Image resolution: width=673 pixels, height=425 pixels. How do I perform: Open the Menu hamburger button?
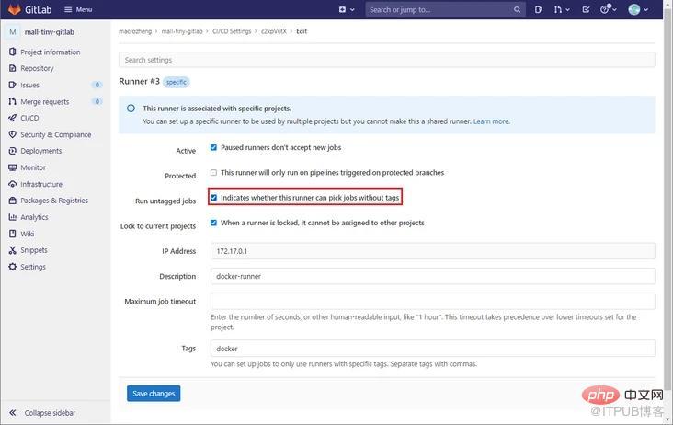[x=77, y=9]
